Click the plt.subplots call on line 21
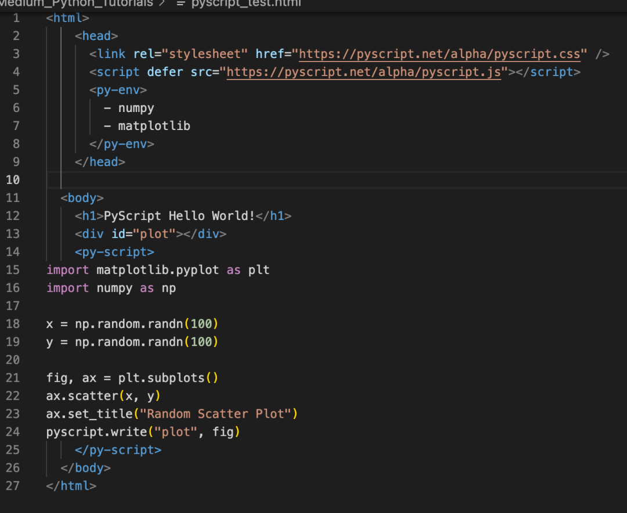The width and height of the screenshot is (627, 513). point(168,377)
